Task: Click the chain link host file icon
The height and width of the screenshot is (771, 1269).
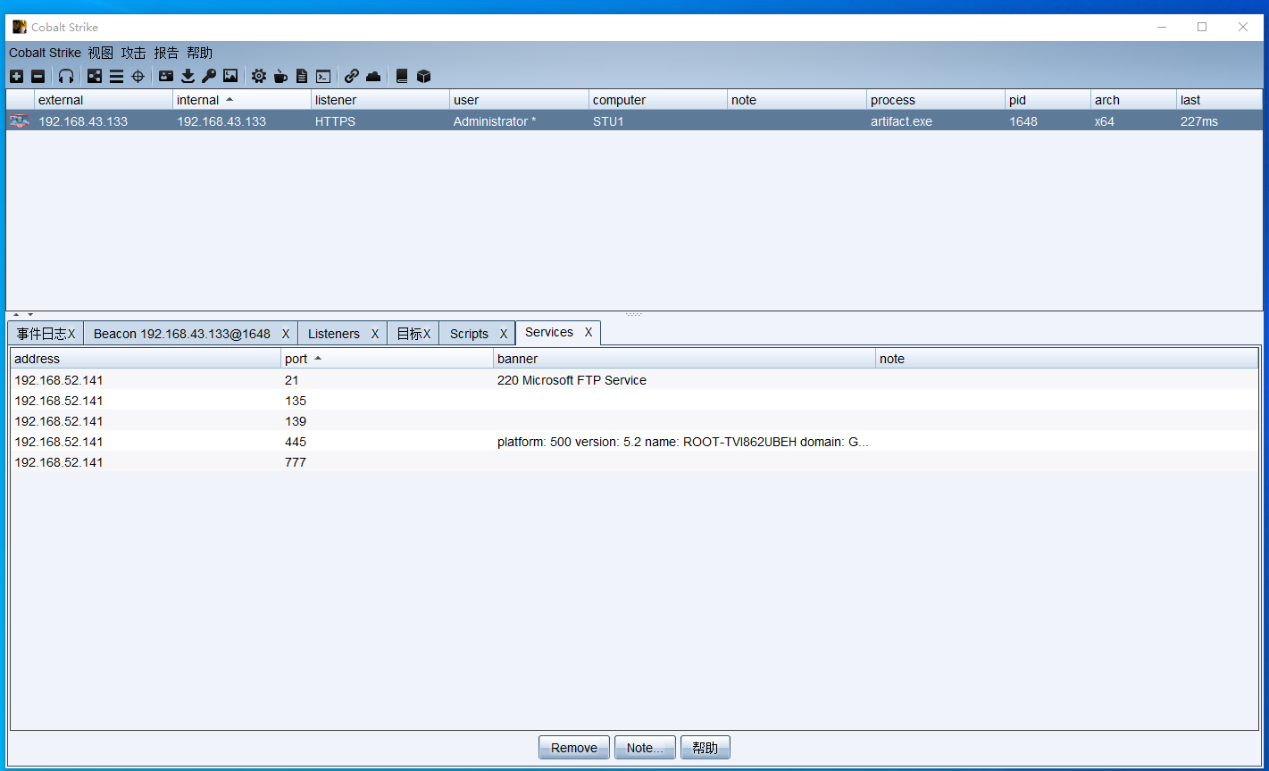Action: pos(352,77)
